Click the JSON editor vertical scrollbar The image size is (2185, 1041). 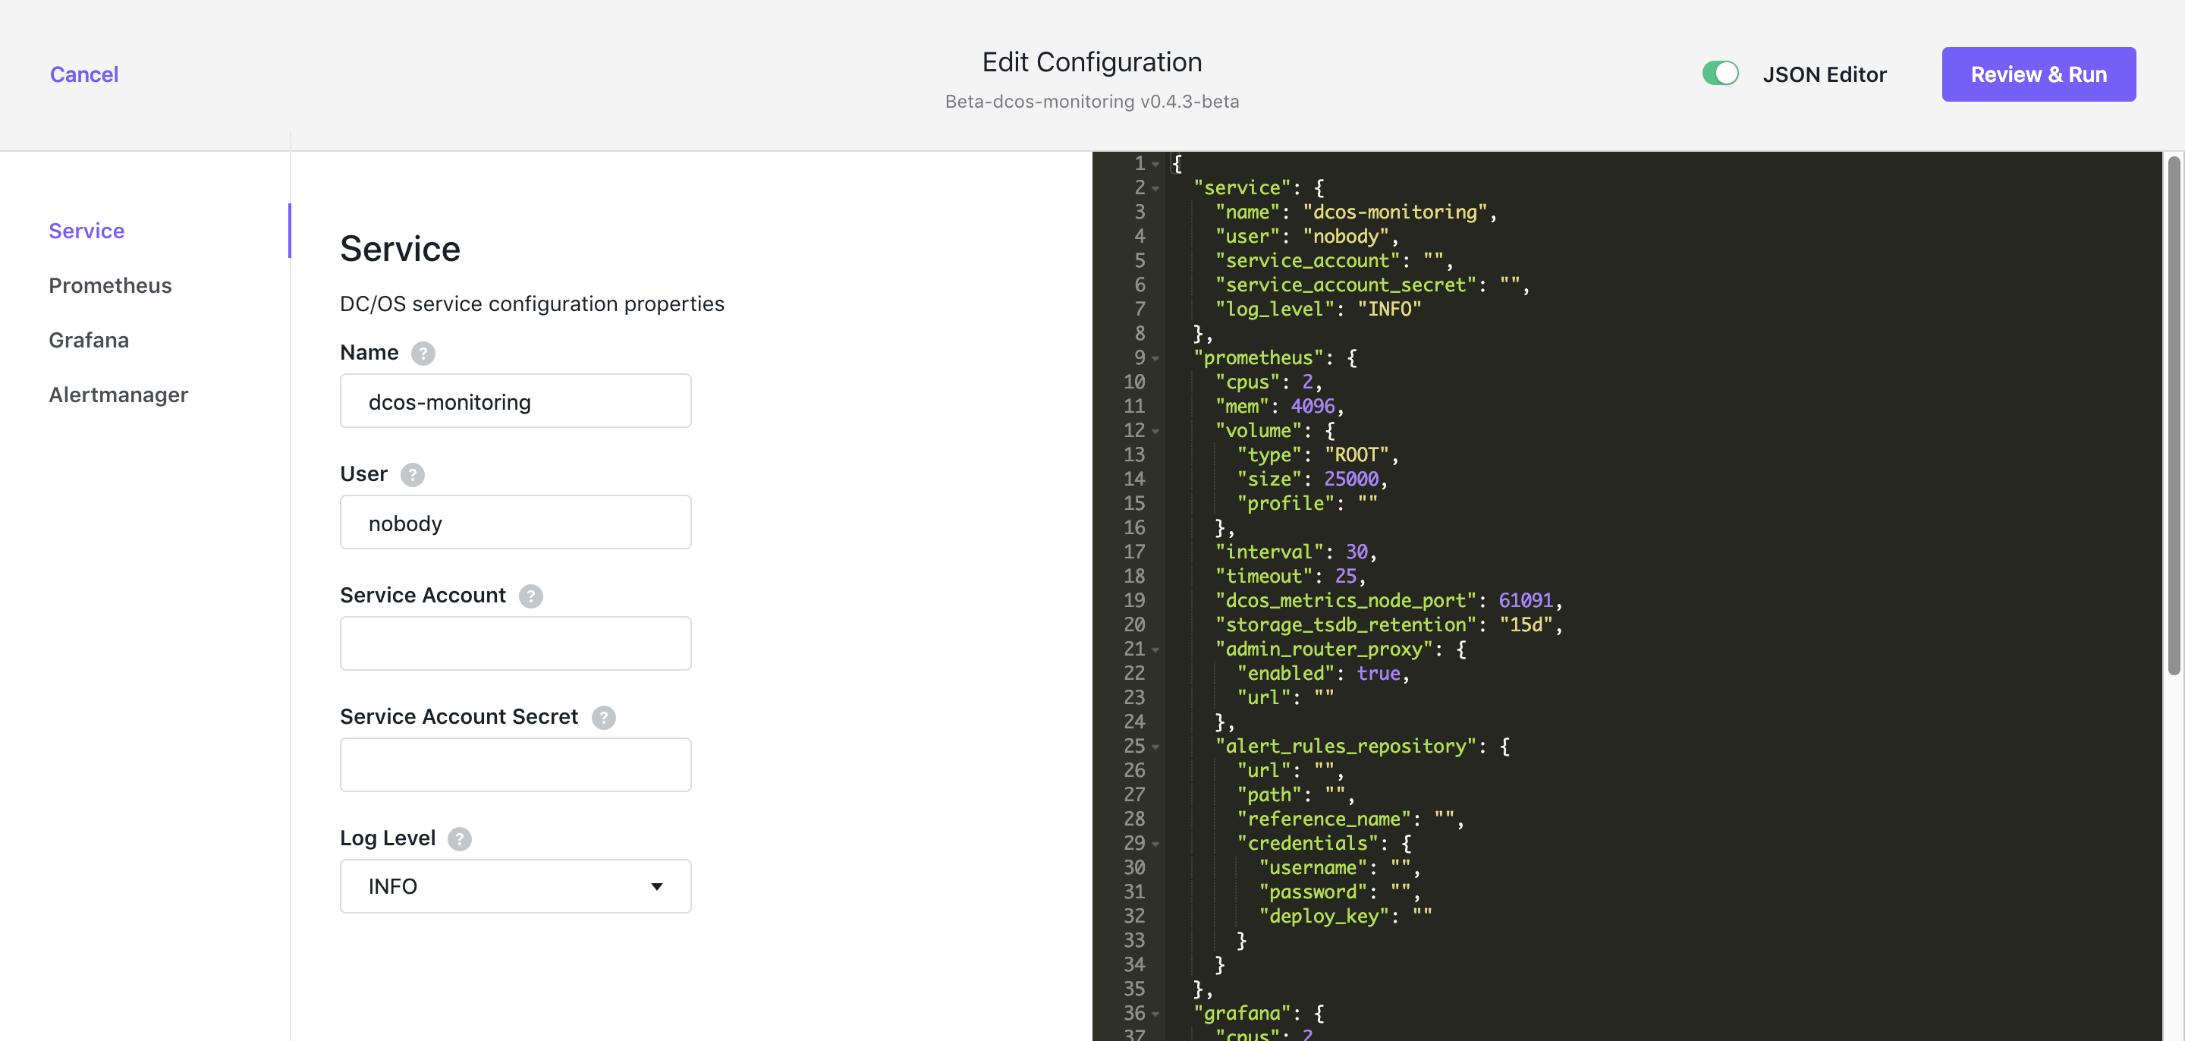point(2173,416)
